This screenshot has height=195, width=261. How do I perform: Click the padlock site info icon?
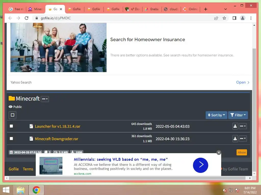pyautogui.click(x=37, y=18)
